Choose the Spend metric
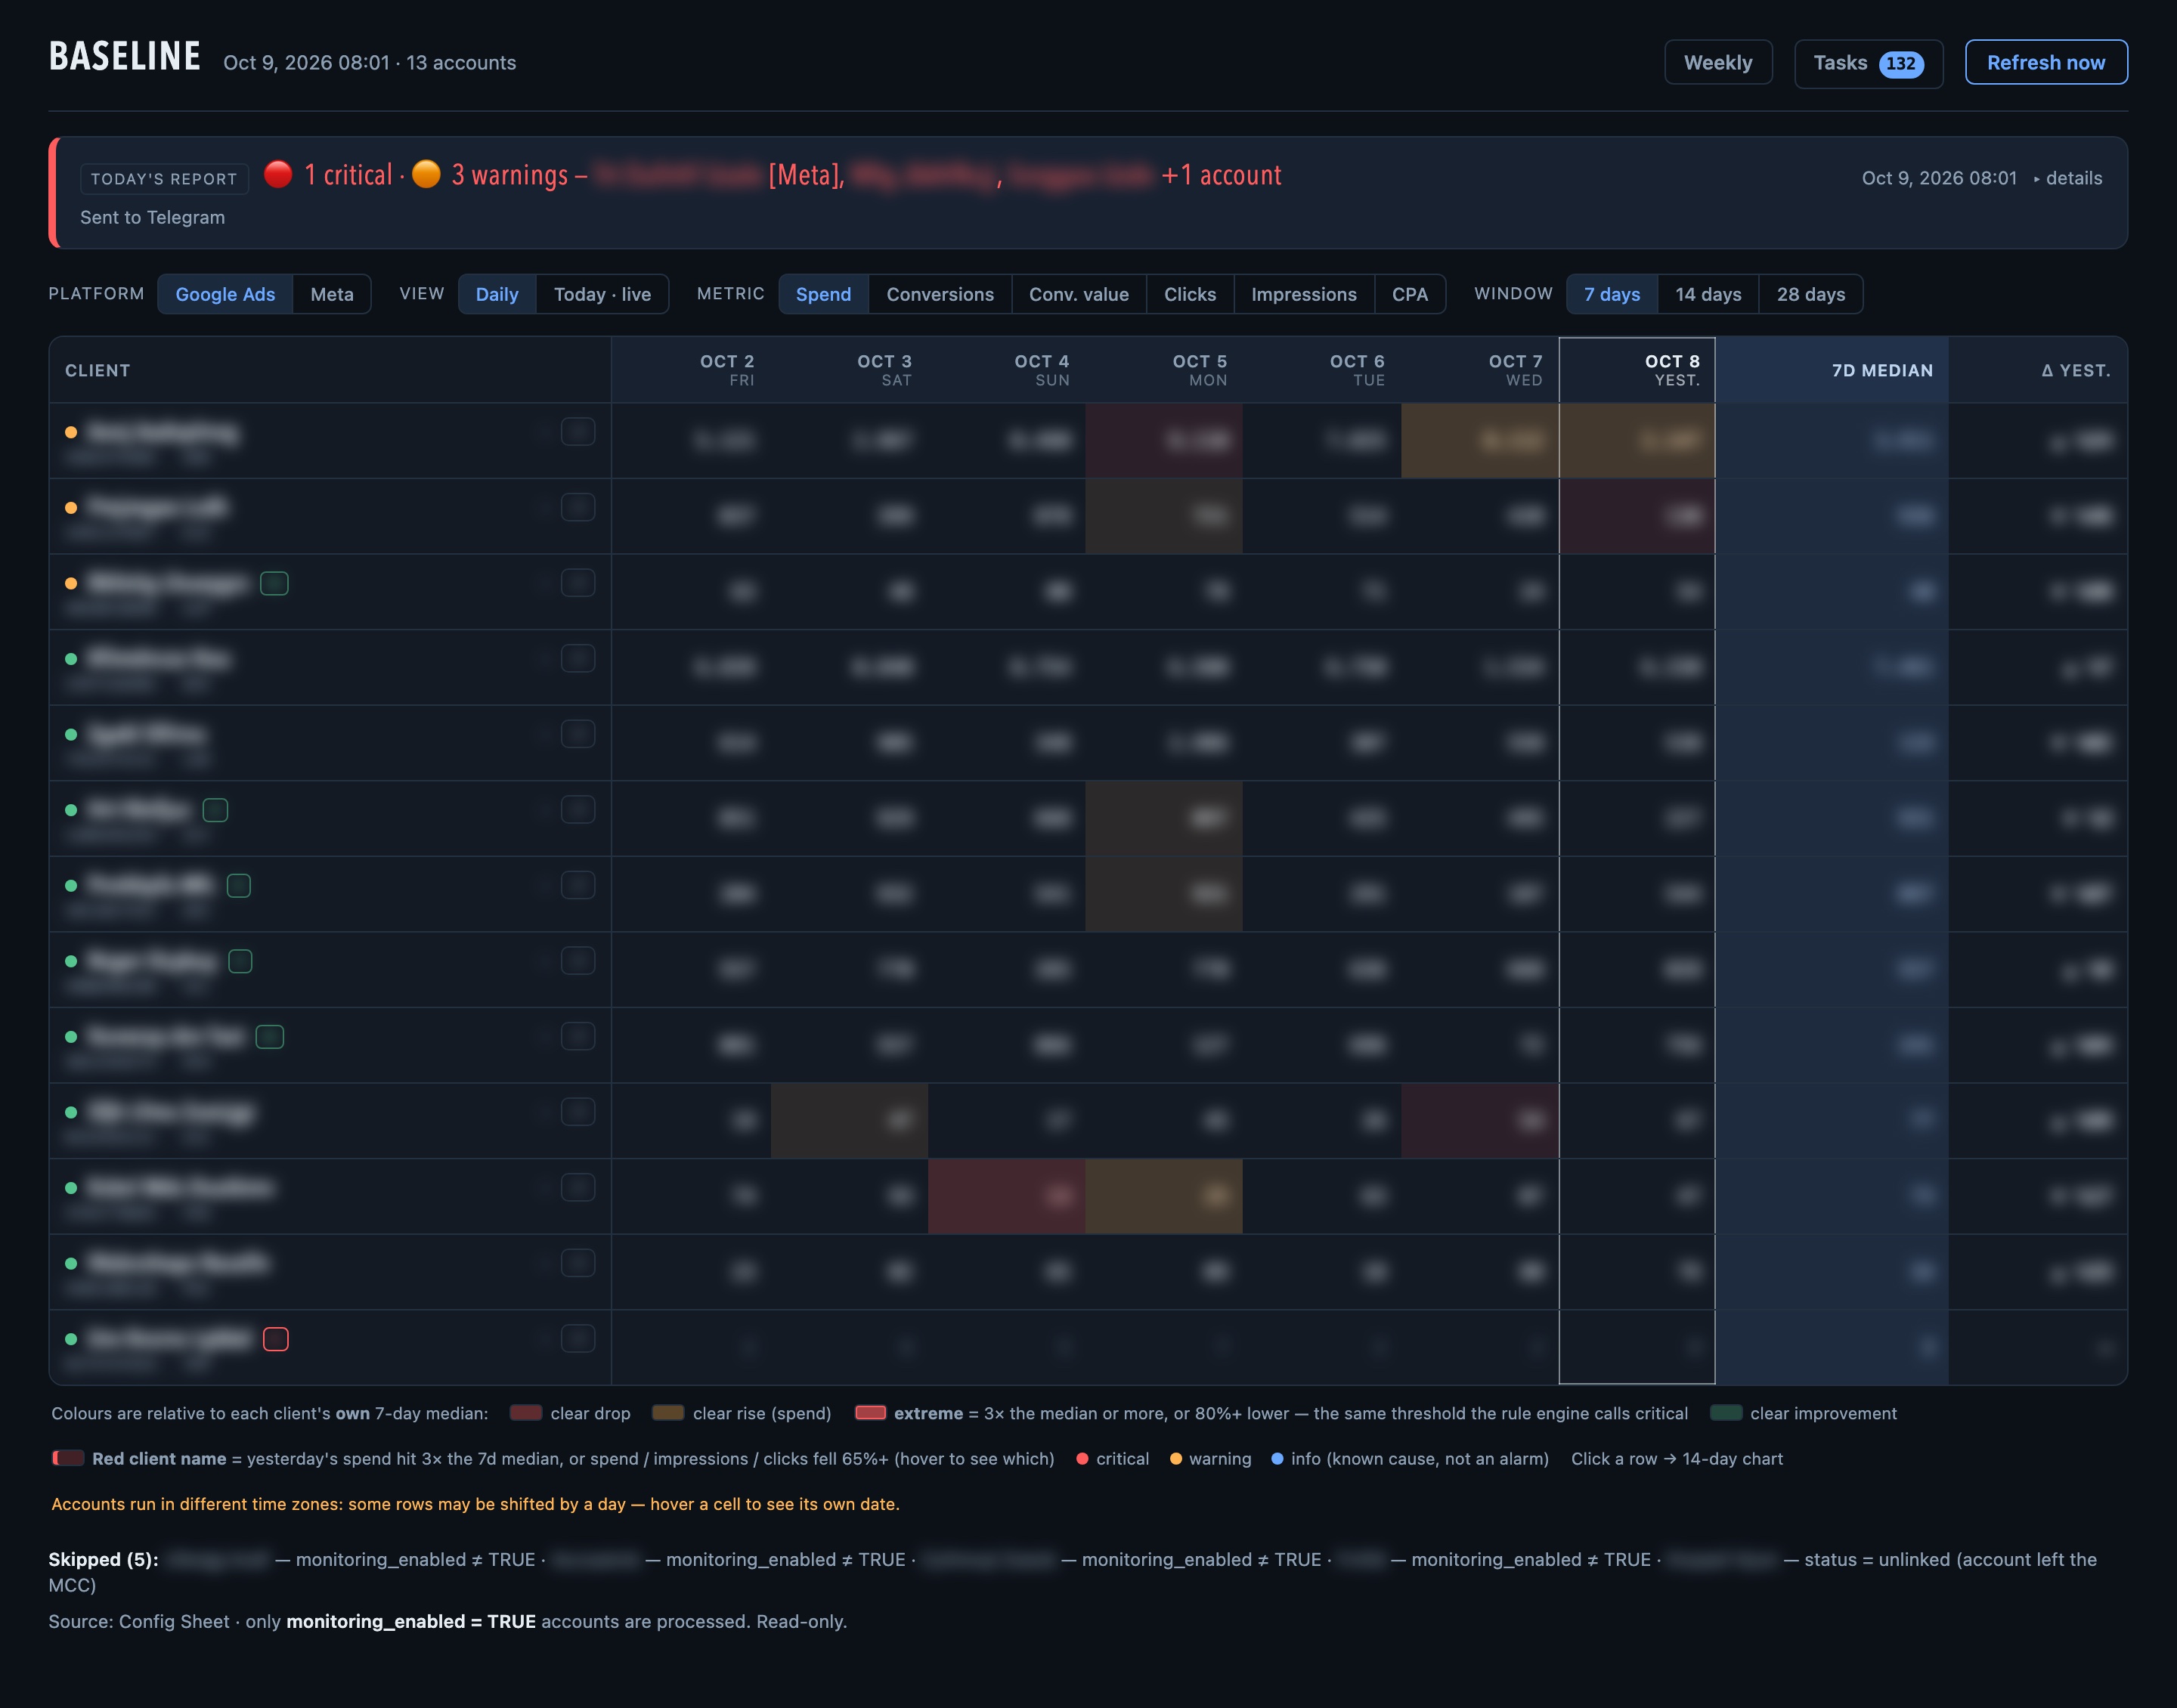2177x1708 pixels. click(823, 294)
